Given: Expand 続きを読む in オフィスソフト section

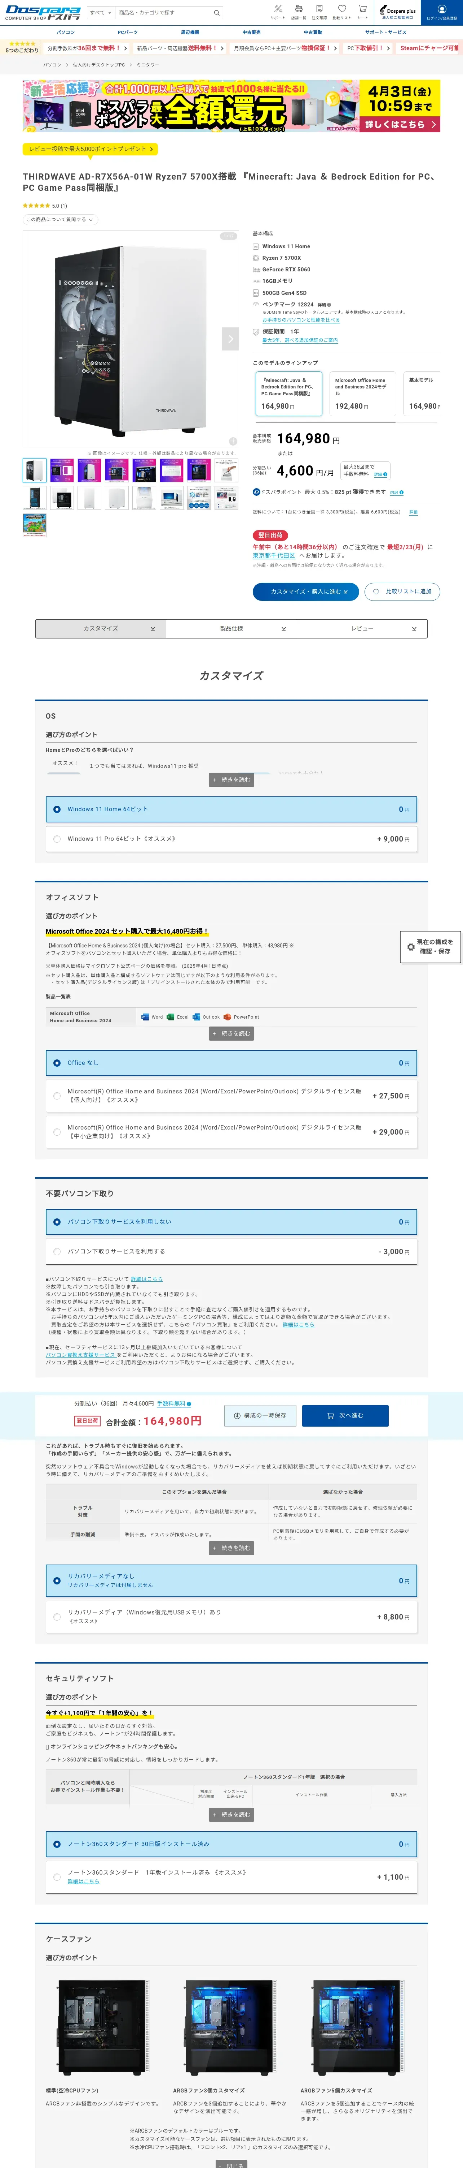Looking at the screenshot, I should (231, 1033).
